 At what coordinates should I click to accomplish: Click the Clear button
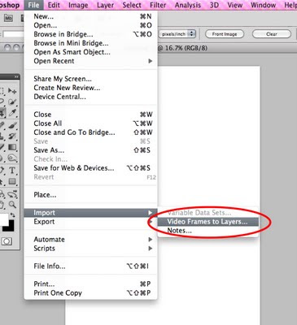click(x=272, y=34)
